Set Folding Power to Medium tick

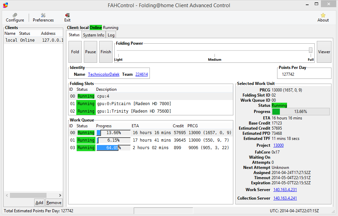(x=214, y=56)
